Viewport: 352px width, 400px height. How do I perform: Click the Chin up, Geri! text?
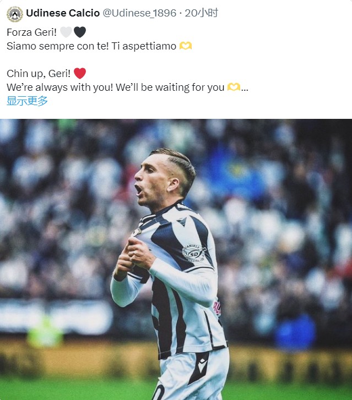(39, 74)
